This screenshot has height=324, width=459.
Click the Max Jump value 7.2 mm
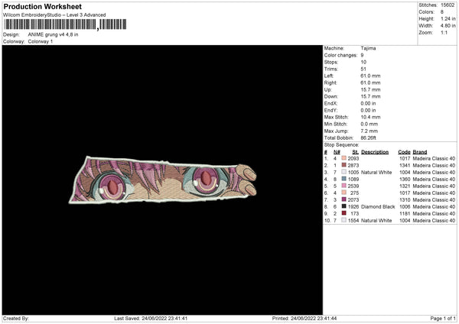[x=369, y=131]
